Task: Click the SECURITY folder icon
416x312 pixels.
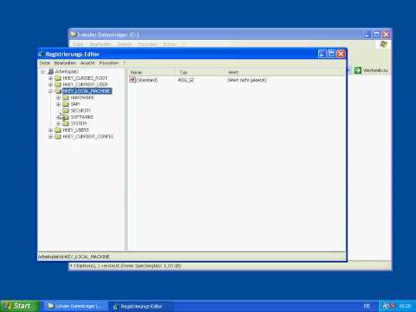Action: tap(66, 110)
